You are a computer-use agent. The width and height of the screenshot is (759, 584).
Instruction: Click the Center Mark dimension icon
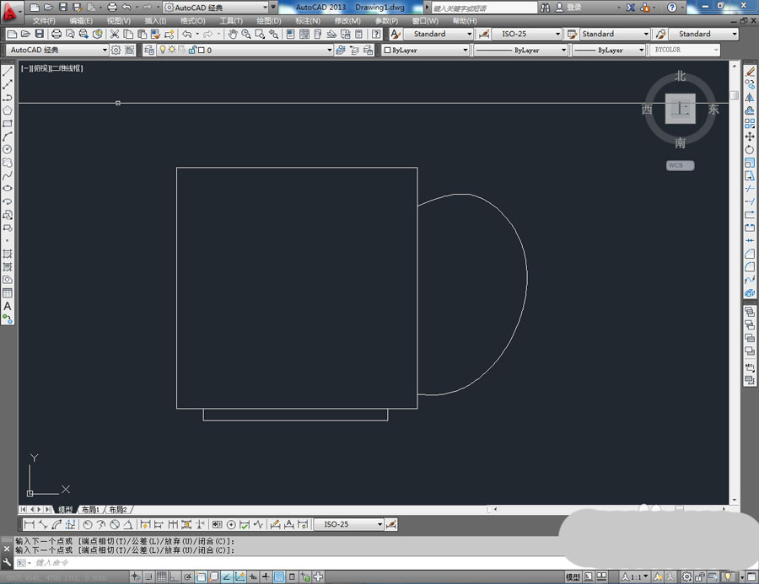click(231, 524)
